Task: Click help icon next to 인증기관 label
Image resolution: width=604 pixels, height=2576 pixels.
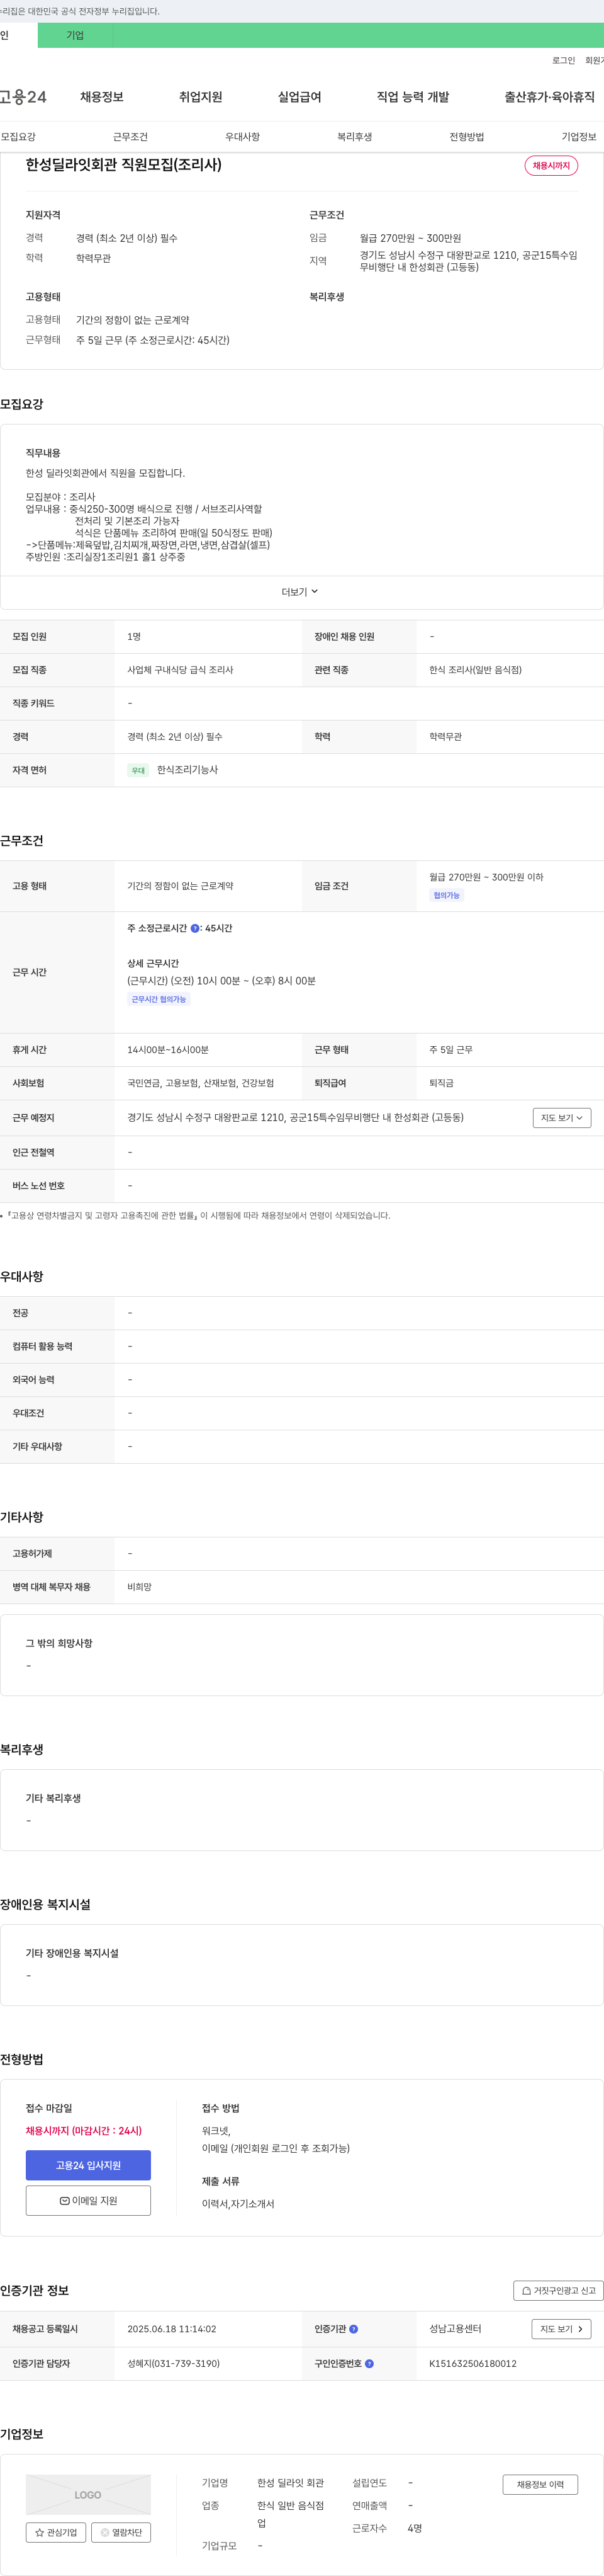Action: (x=354, y=2329)
